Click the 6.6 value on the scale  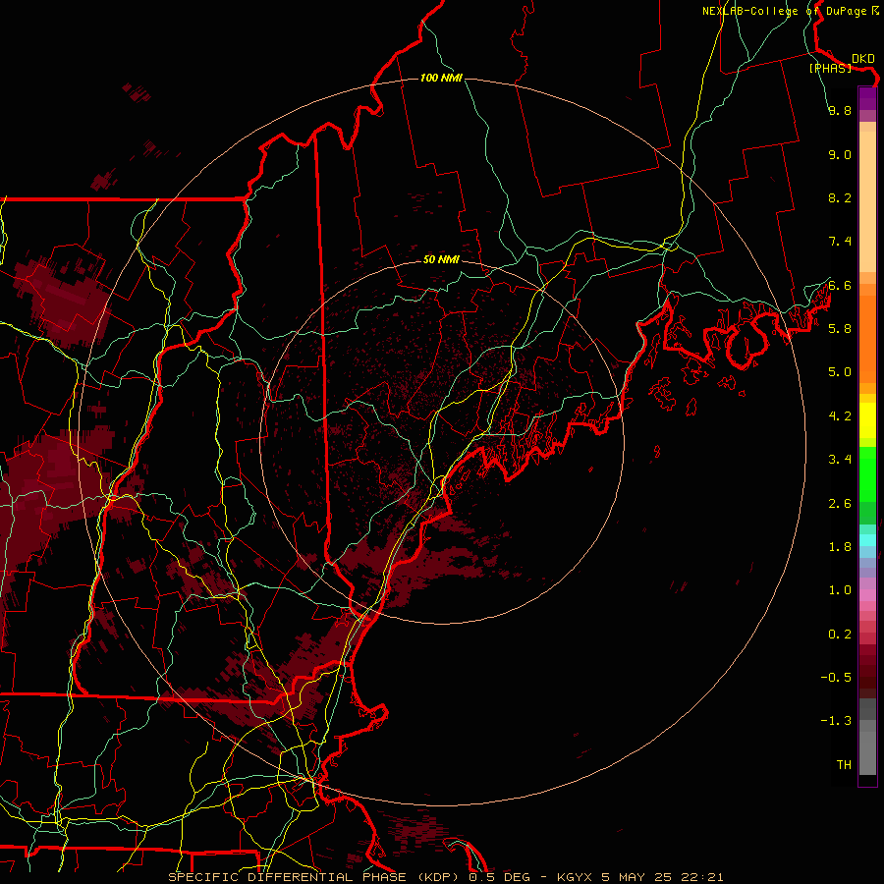(x=840, y=285)
